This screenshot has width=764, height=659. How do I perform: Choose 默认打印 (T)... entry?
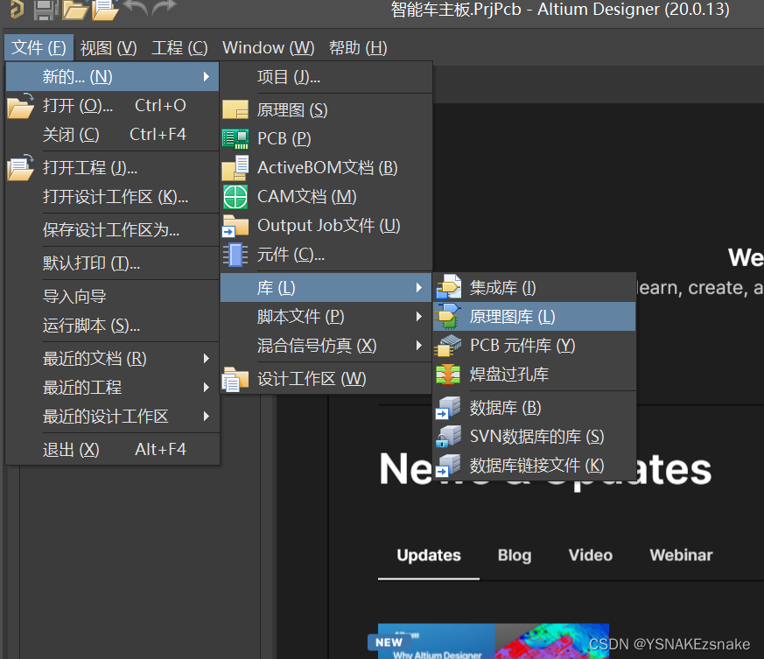pos(113,263)
